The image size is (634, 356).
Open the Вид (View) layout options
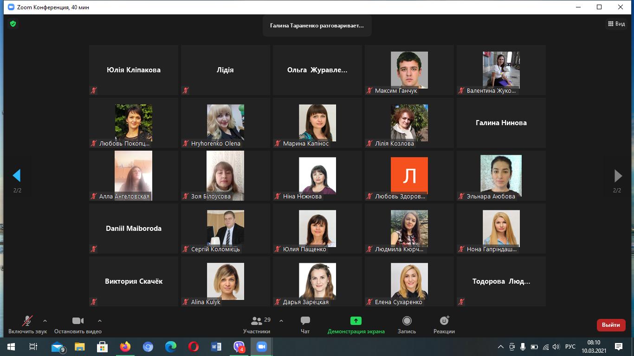point(616,23)
